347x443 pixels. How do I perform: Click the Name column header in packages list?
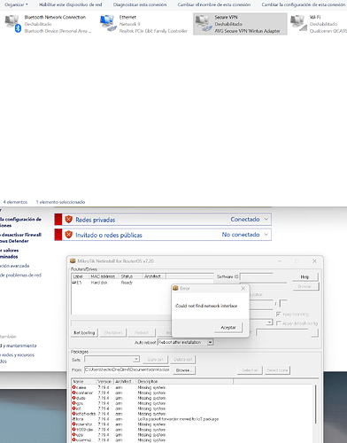click(x=84, y=381)
